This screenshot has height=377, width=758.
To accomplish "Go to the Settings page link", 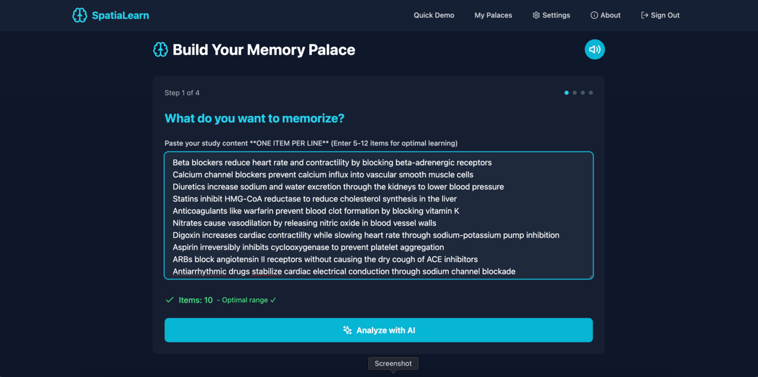I will click(x=551, y=15).
